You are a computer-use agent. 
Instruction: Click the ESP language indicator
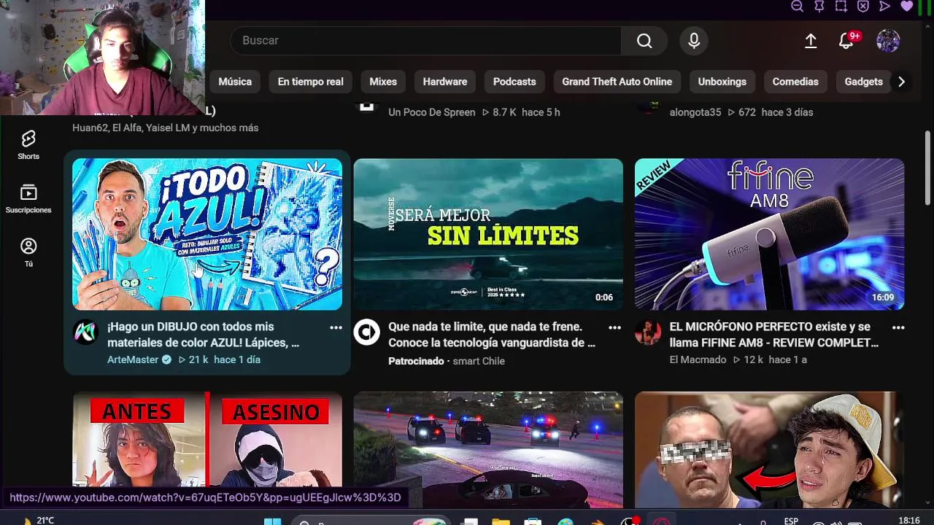tap(791, 521)
